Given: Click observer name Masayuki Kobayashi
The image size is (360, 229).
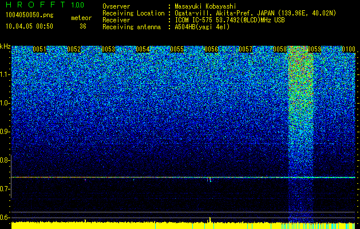Looking at the screenshot, I should [x=205, y=6].
